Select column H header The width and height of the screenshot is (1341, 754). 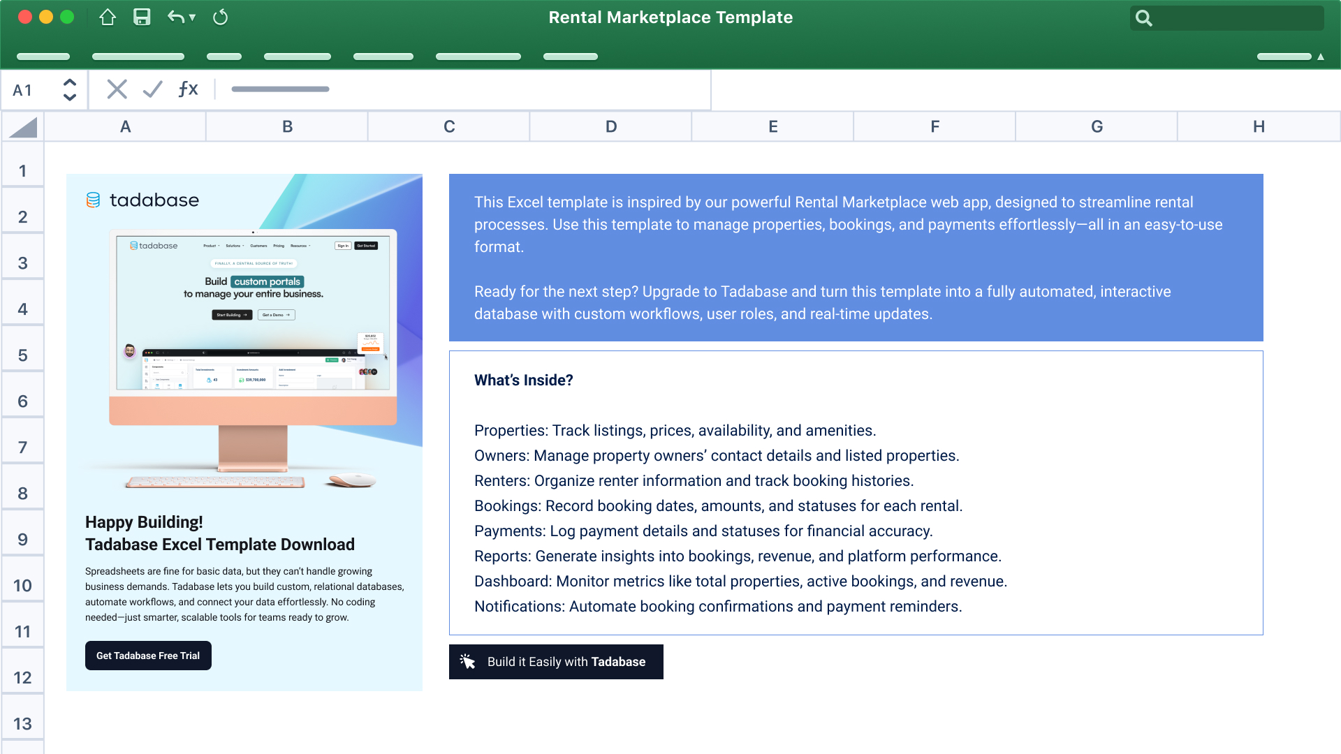click(x=1259, y=127)
